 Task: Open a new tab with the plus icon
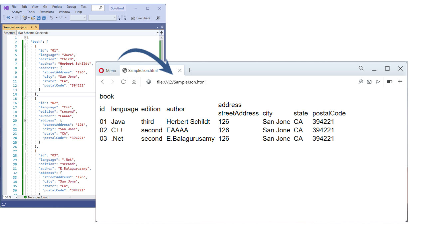(190, 70)
